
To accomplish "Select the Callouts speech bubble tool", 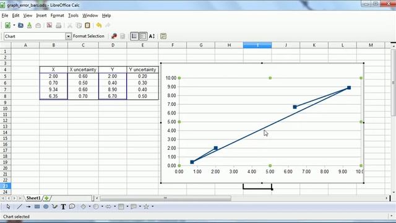I will [x=72, y=206].
